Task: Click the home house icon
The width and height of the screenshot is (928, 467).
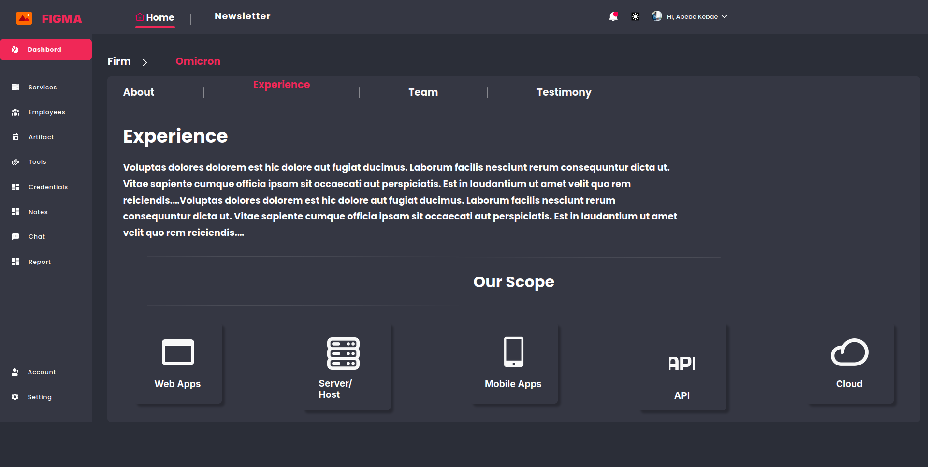Action: [140, 17]
